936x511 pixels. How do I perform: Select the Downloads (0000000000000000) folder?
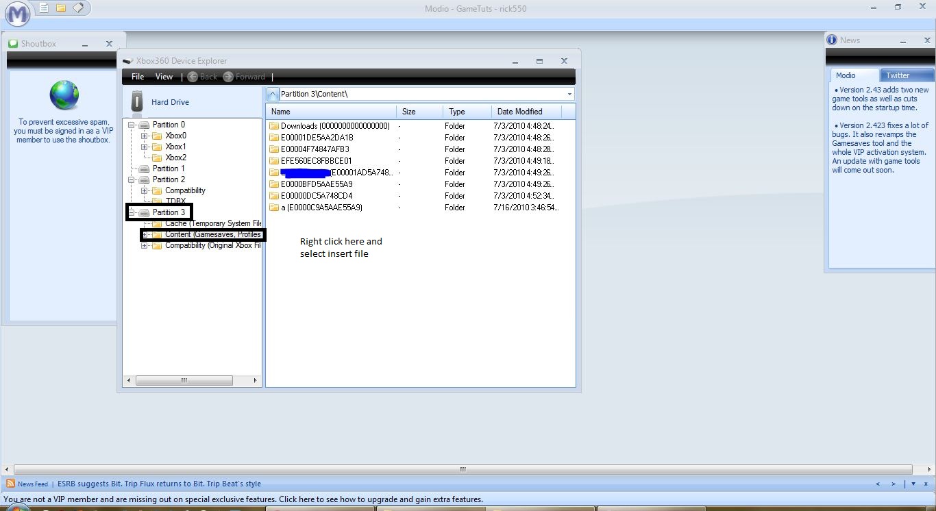(x=335, y=126)
